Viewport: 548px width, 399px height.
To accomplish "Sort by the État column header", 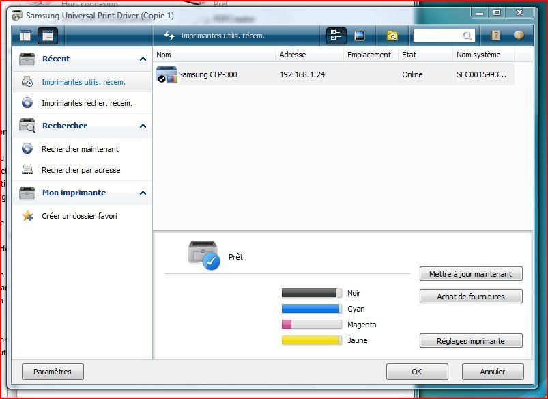I will [425, 55].
